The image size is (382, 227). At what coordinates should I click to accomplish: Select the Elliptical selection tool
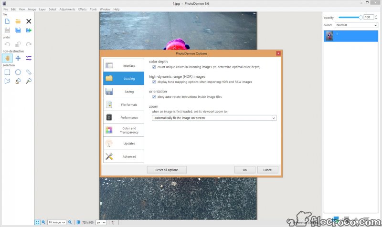click(18, 72)
